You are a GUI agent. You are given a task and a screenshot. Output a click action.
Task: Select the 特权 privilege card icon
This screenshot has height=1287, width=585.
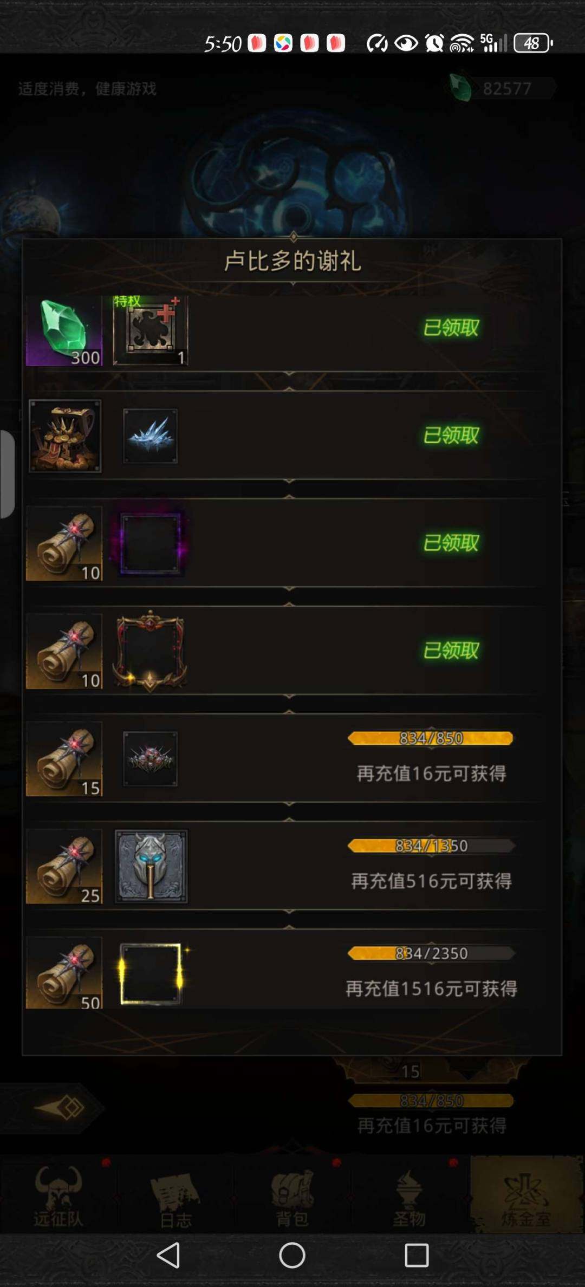click(150, 330)
